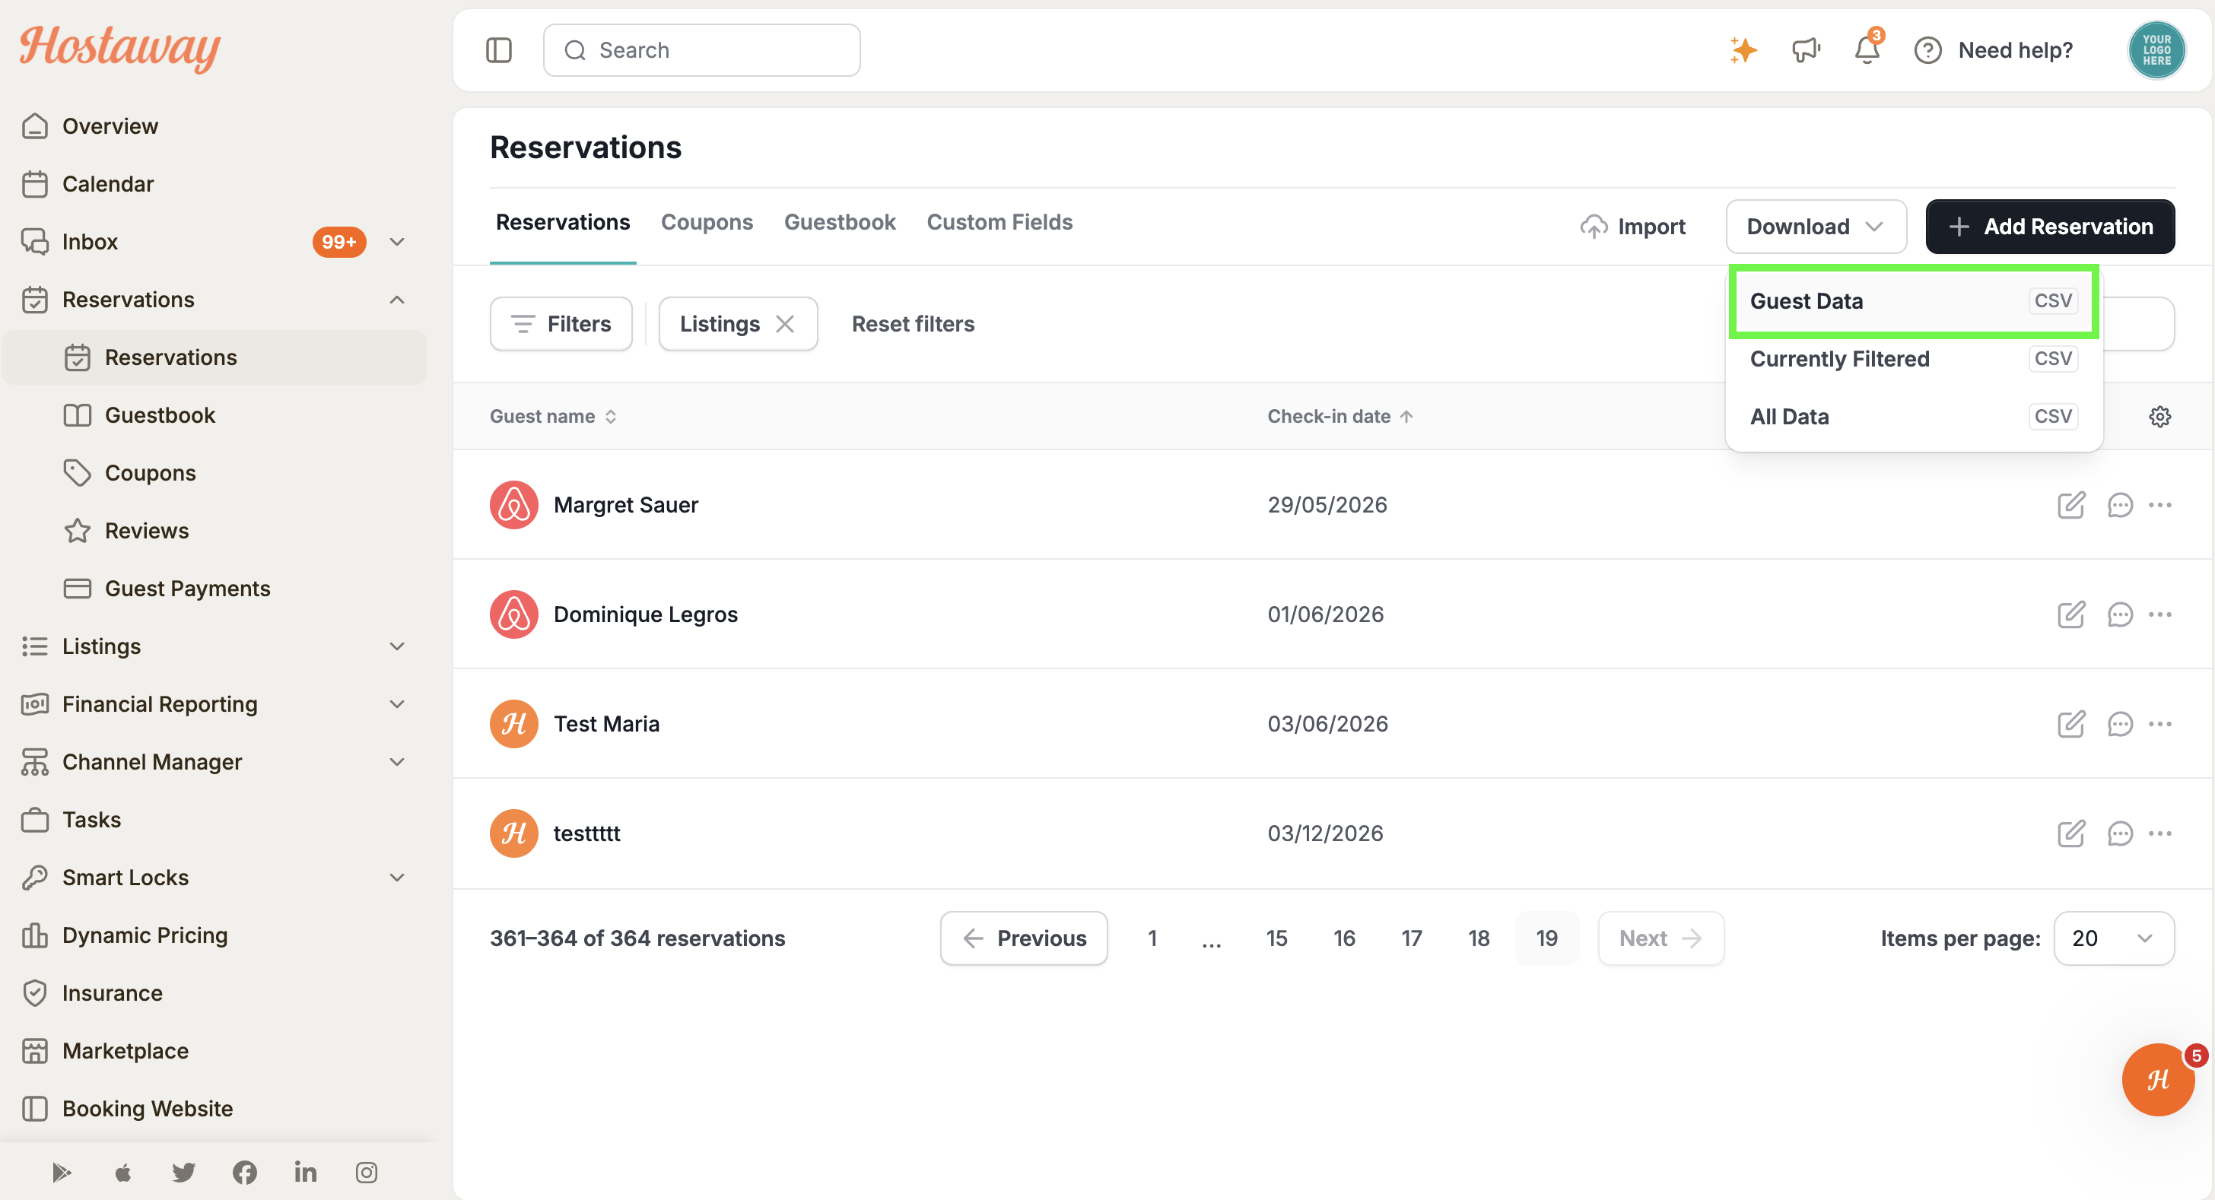Choose All Data CSV download

point(1913,416)
